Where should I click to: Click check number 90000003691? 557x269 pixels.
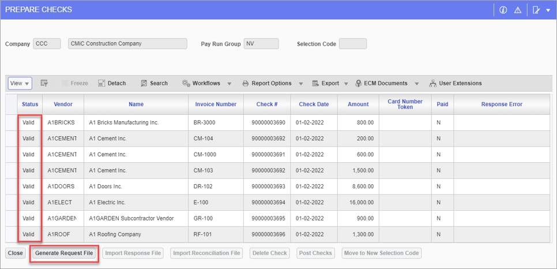[268, 155]
